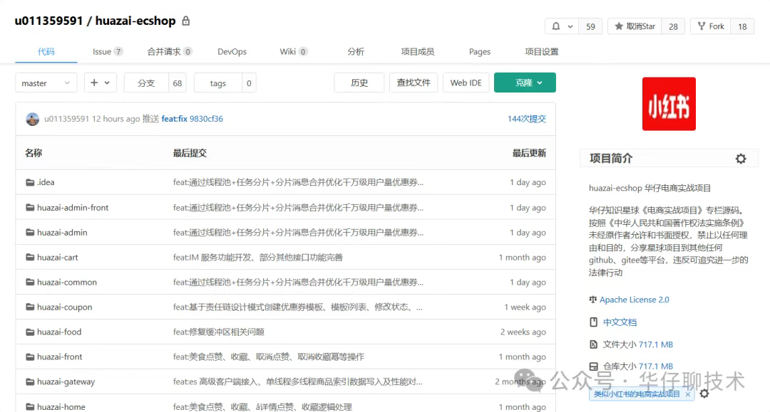Expand the 克隆 clone dropdown

click(525, 83)
